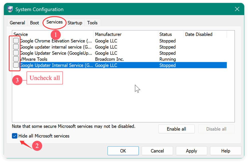Apply the service configuration changes
The height and width of the screenshot is (163, 248).
[x=191, y=151]
